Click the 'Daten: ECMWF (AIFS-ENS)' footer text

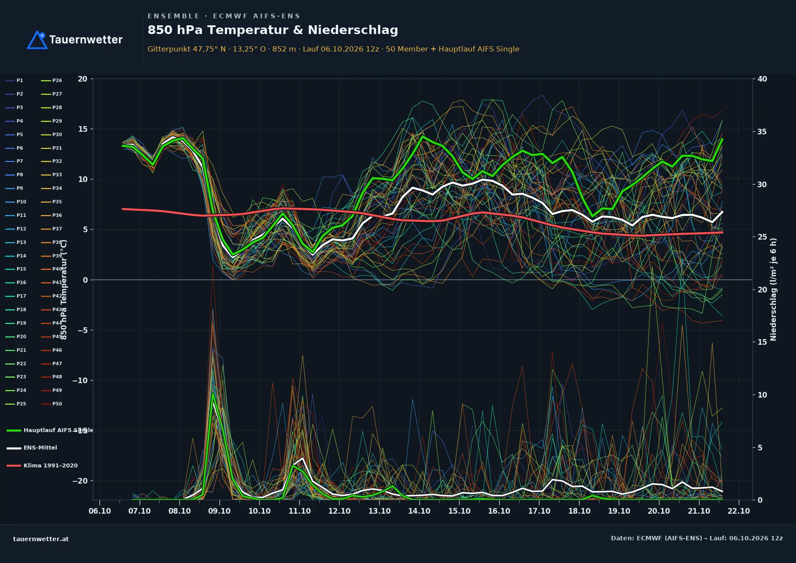click(x=697, y=538)
